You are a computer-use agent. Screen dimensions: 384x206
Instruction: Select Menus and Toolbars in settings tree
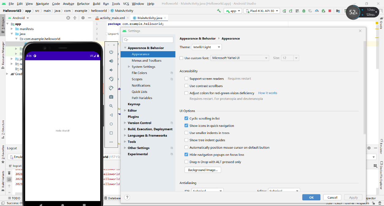(x=146, y=60)
